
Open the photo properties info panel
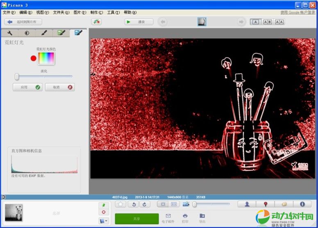click(302, 204)
